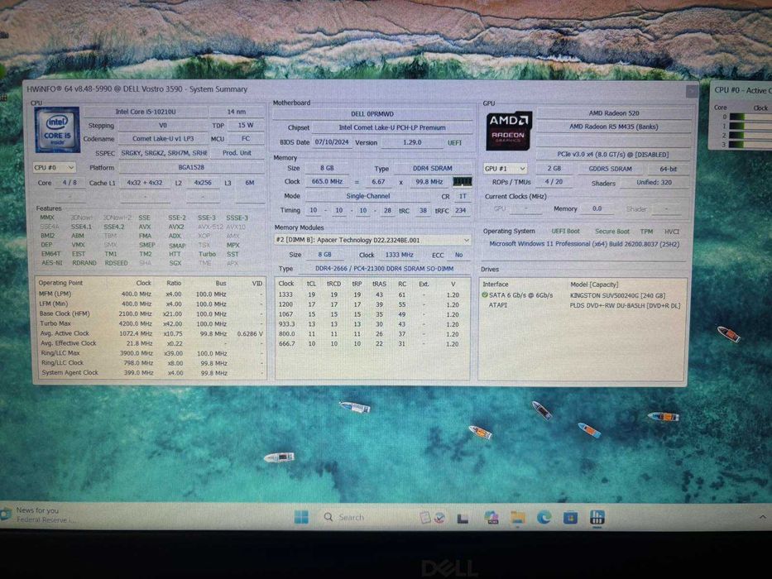This screenshot has height=579, width=772.
Task: Select the KINGSTON SUV500240G drive entry
Action: point(582,295)
